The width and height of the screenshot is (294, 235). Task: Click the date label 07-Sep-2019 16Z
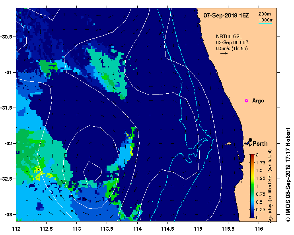tap(226, 15)
